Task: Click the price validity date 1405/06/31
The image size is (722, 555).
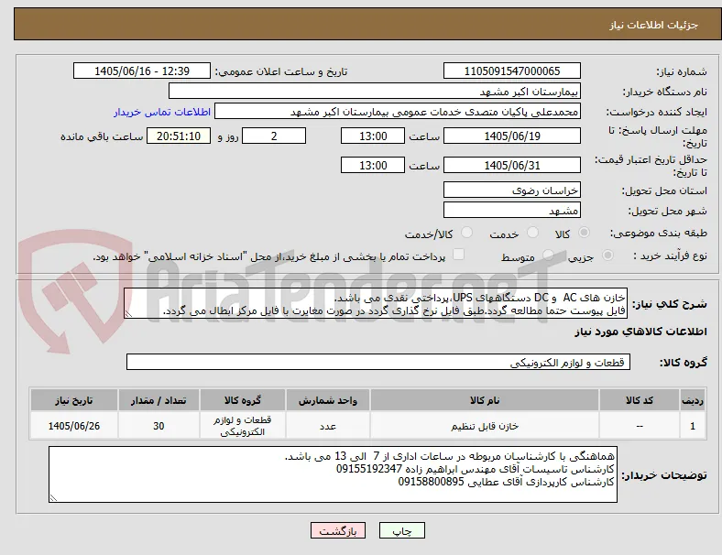Action: tap(511, 165)
